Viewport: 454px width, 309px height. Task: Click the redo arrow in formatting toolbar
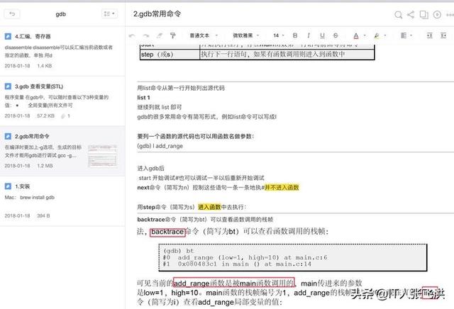click(x=147, y=35)
